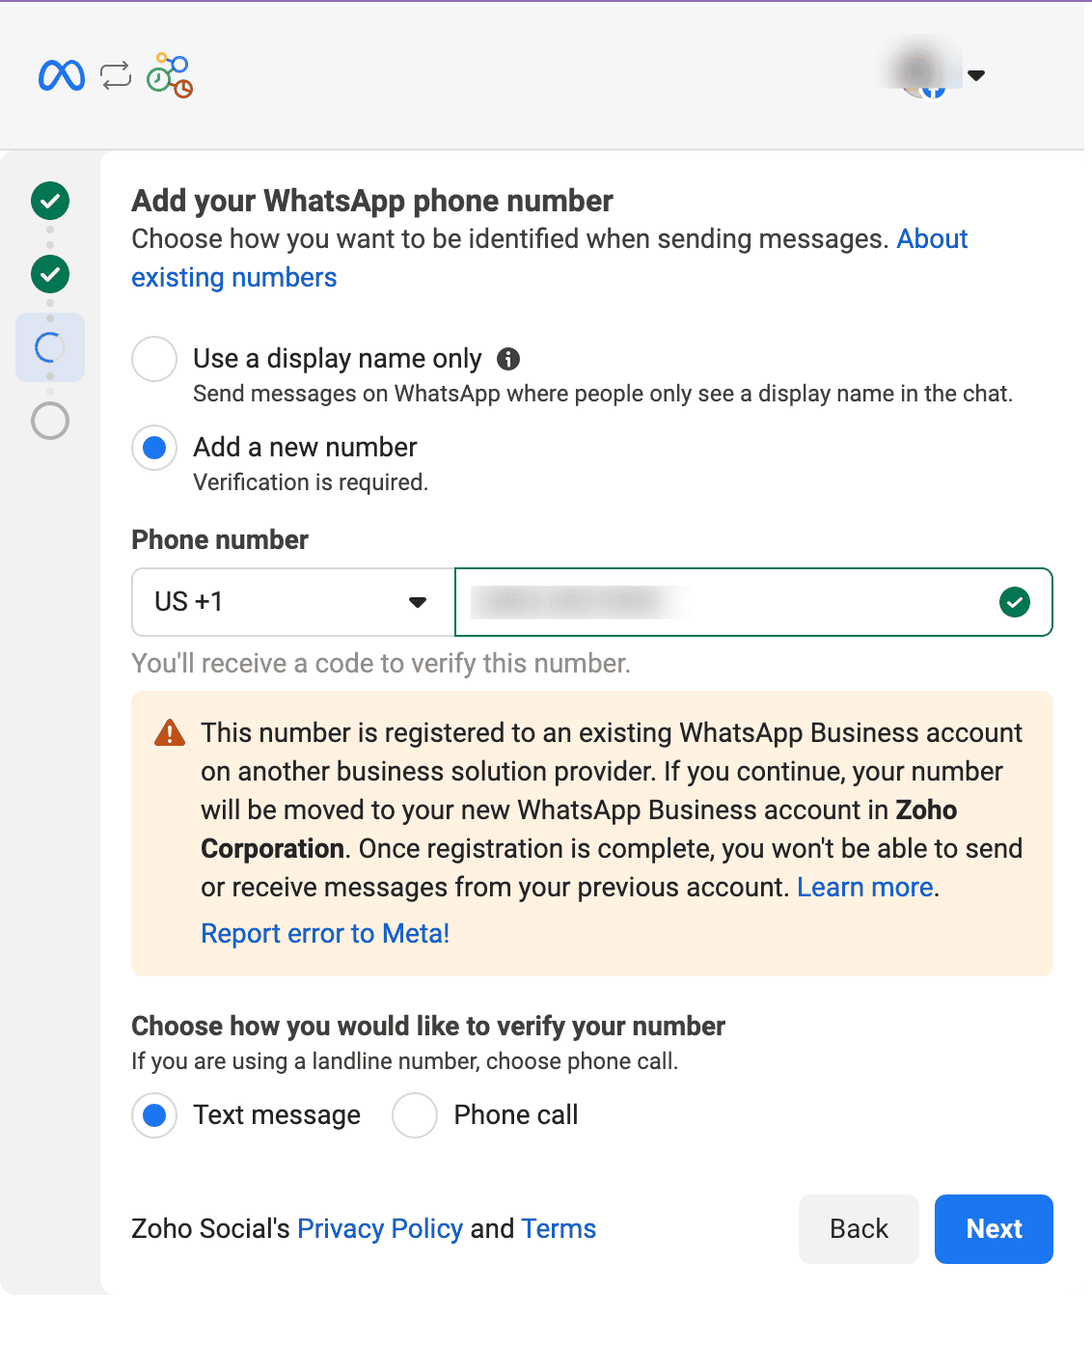The height and width of the screenshot is (1345, 1092).
Task: Open About existing numbers link
Action: point(550,258)
